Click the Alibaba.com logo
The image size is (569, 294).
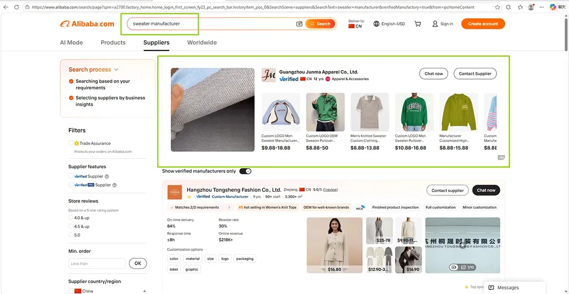87,24
